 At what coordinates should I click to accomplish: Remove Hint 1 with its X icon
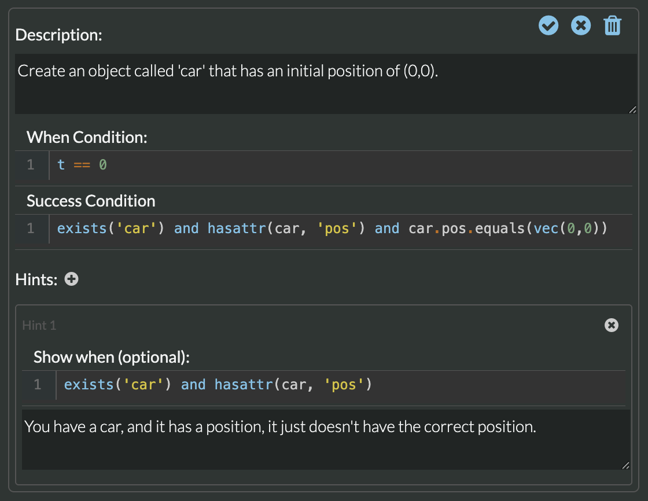pos(611,325)
